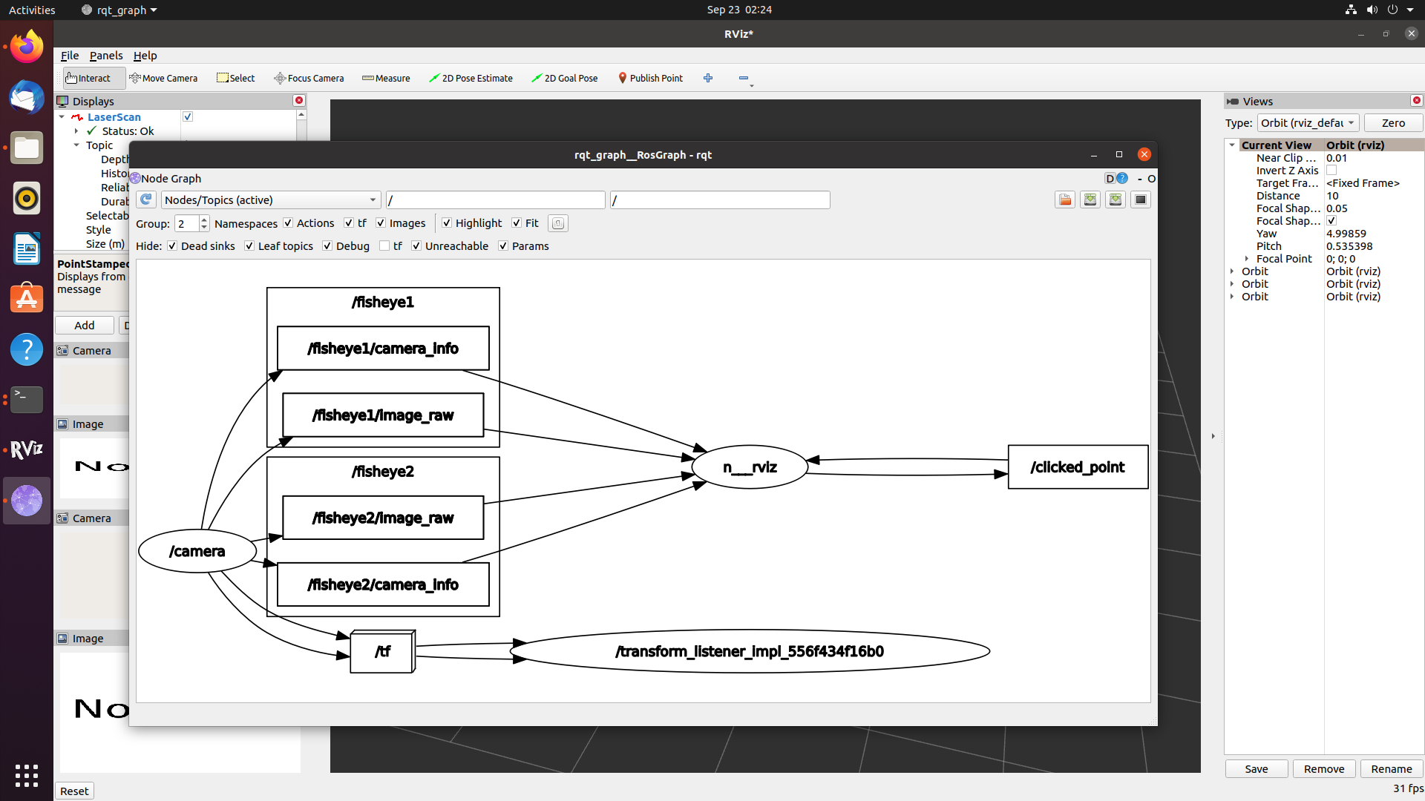Toggle the Dead sinks hide checkbox
Image resolution: width=1425 pixels, height=801 pixels.
coord(172,246)
